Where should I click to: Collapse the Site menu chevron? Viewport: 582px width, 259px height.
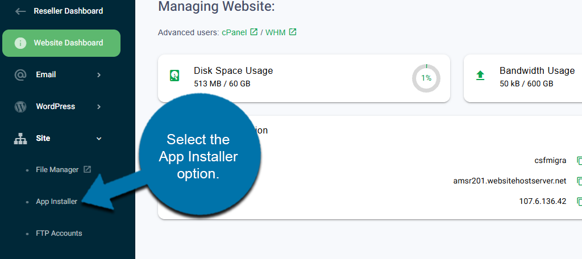pyautogui.click(x=99, y=139)
